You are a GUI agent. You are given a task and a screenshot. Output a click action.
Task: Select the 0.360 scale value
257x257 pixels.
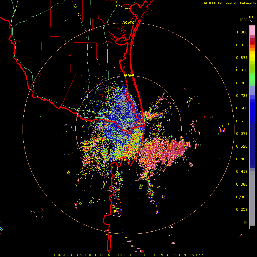(x=242, y=184)
